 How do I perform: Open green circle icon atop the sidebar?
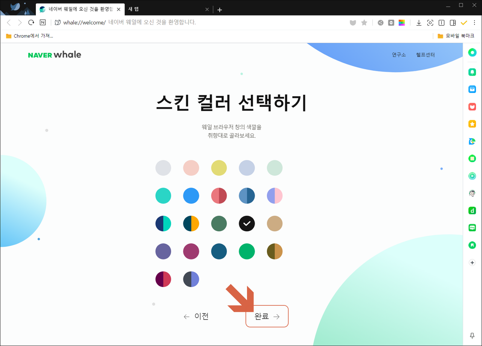click(x=472, y=52)
